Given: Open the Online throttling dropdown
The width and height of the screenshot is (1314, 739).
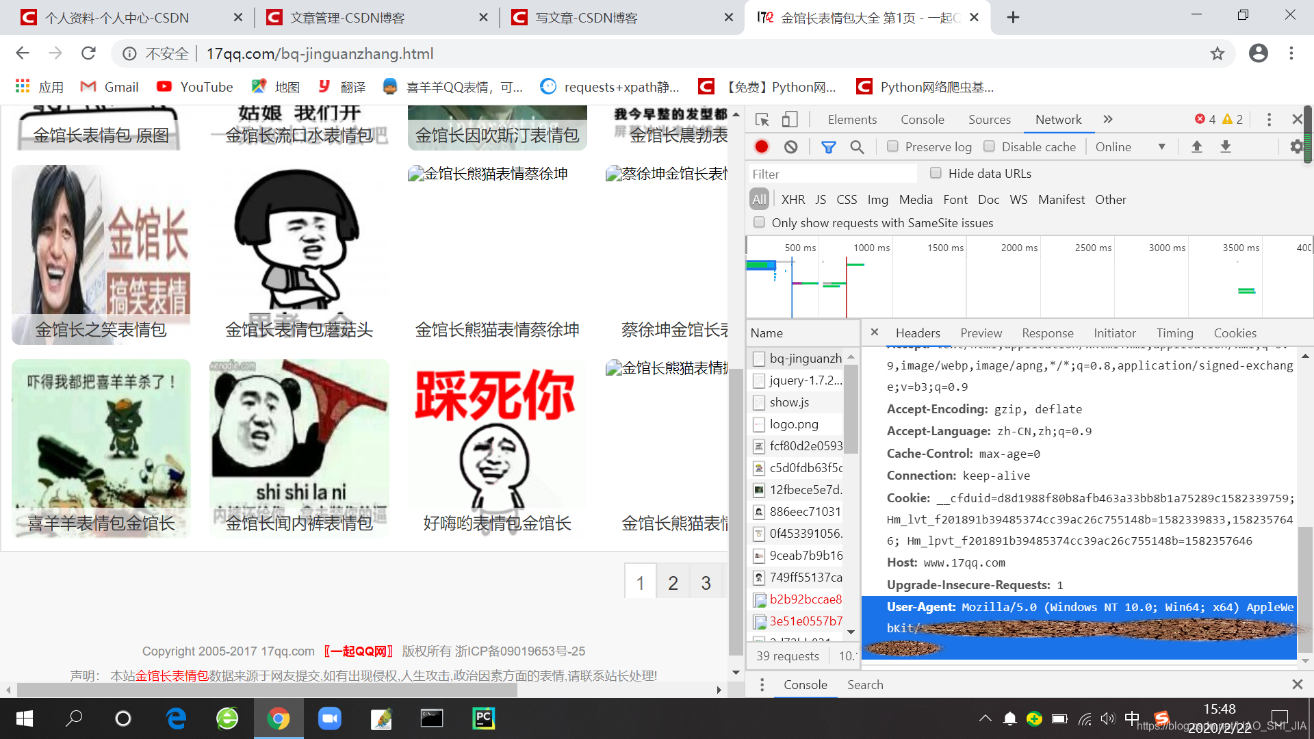Looking at the screenshot, I should [x=1129, y=146].
